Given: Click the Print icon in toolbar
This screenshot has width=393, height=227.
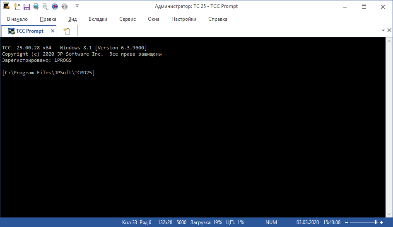Looking at the screenshot, I should (x=36, y=6).
